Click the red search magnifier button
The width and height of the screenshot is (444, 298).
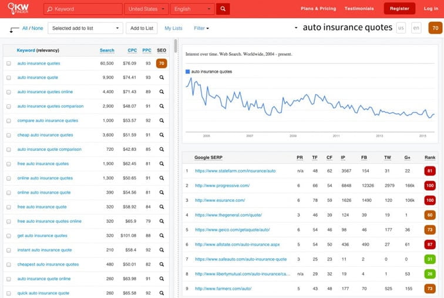point(223,9)
